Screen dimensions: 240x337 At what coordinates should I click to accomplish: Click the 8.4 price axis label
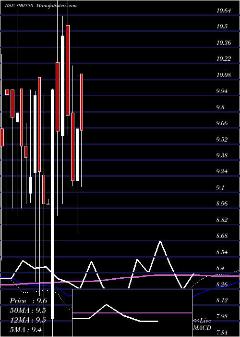pos(220,268)
